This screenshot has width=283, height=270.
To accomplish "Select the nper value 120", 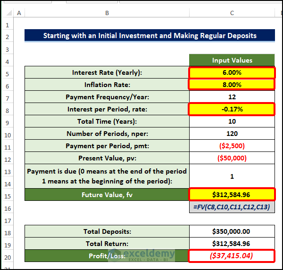I will (232, 134).
